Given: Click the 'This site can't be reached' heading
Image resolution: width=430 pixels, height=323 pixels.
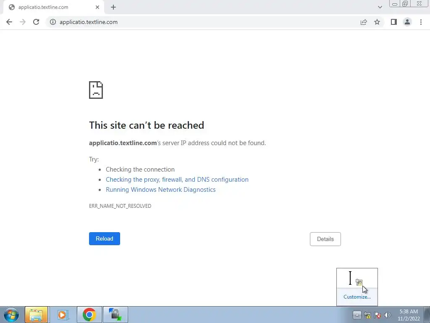Looking at the screenshot, I should coord(147,125).
